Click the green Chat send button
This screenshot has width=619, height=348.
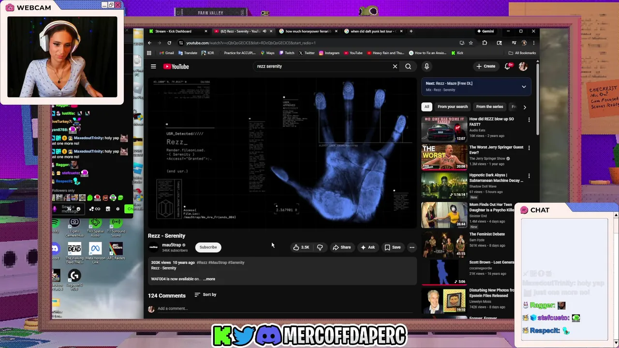129,209
